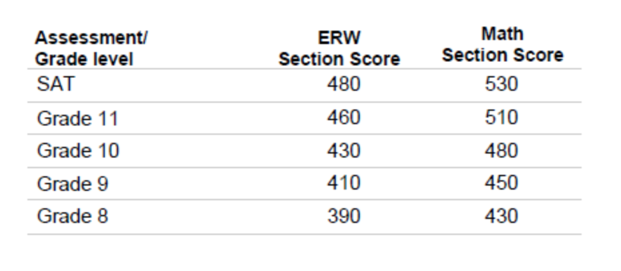Click the 'Assessment/' header text
The width and height of the screenshot is (621, 271).
click(92, 38)
